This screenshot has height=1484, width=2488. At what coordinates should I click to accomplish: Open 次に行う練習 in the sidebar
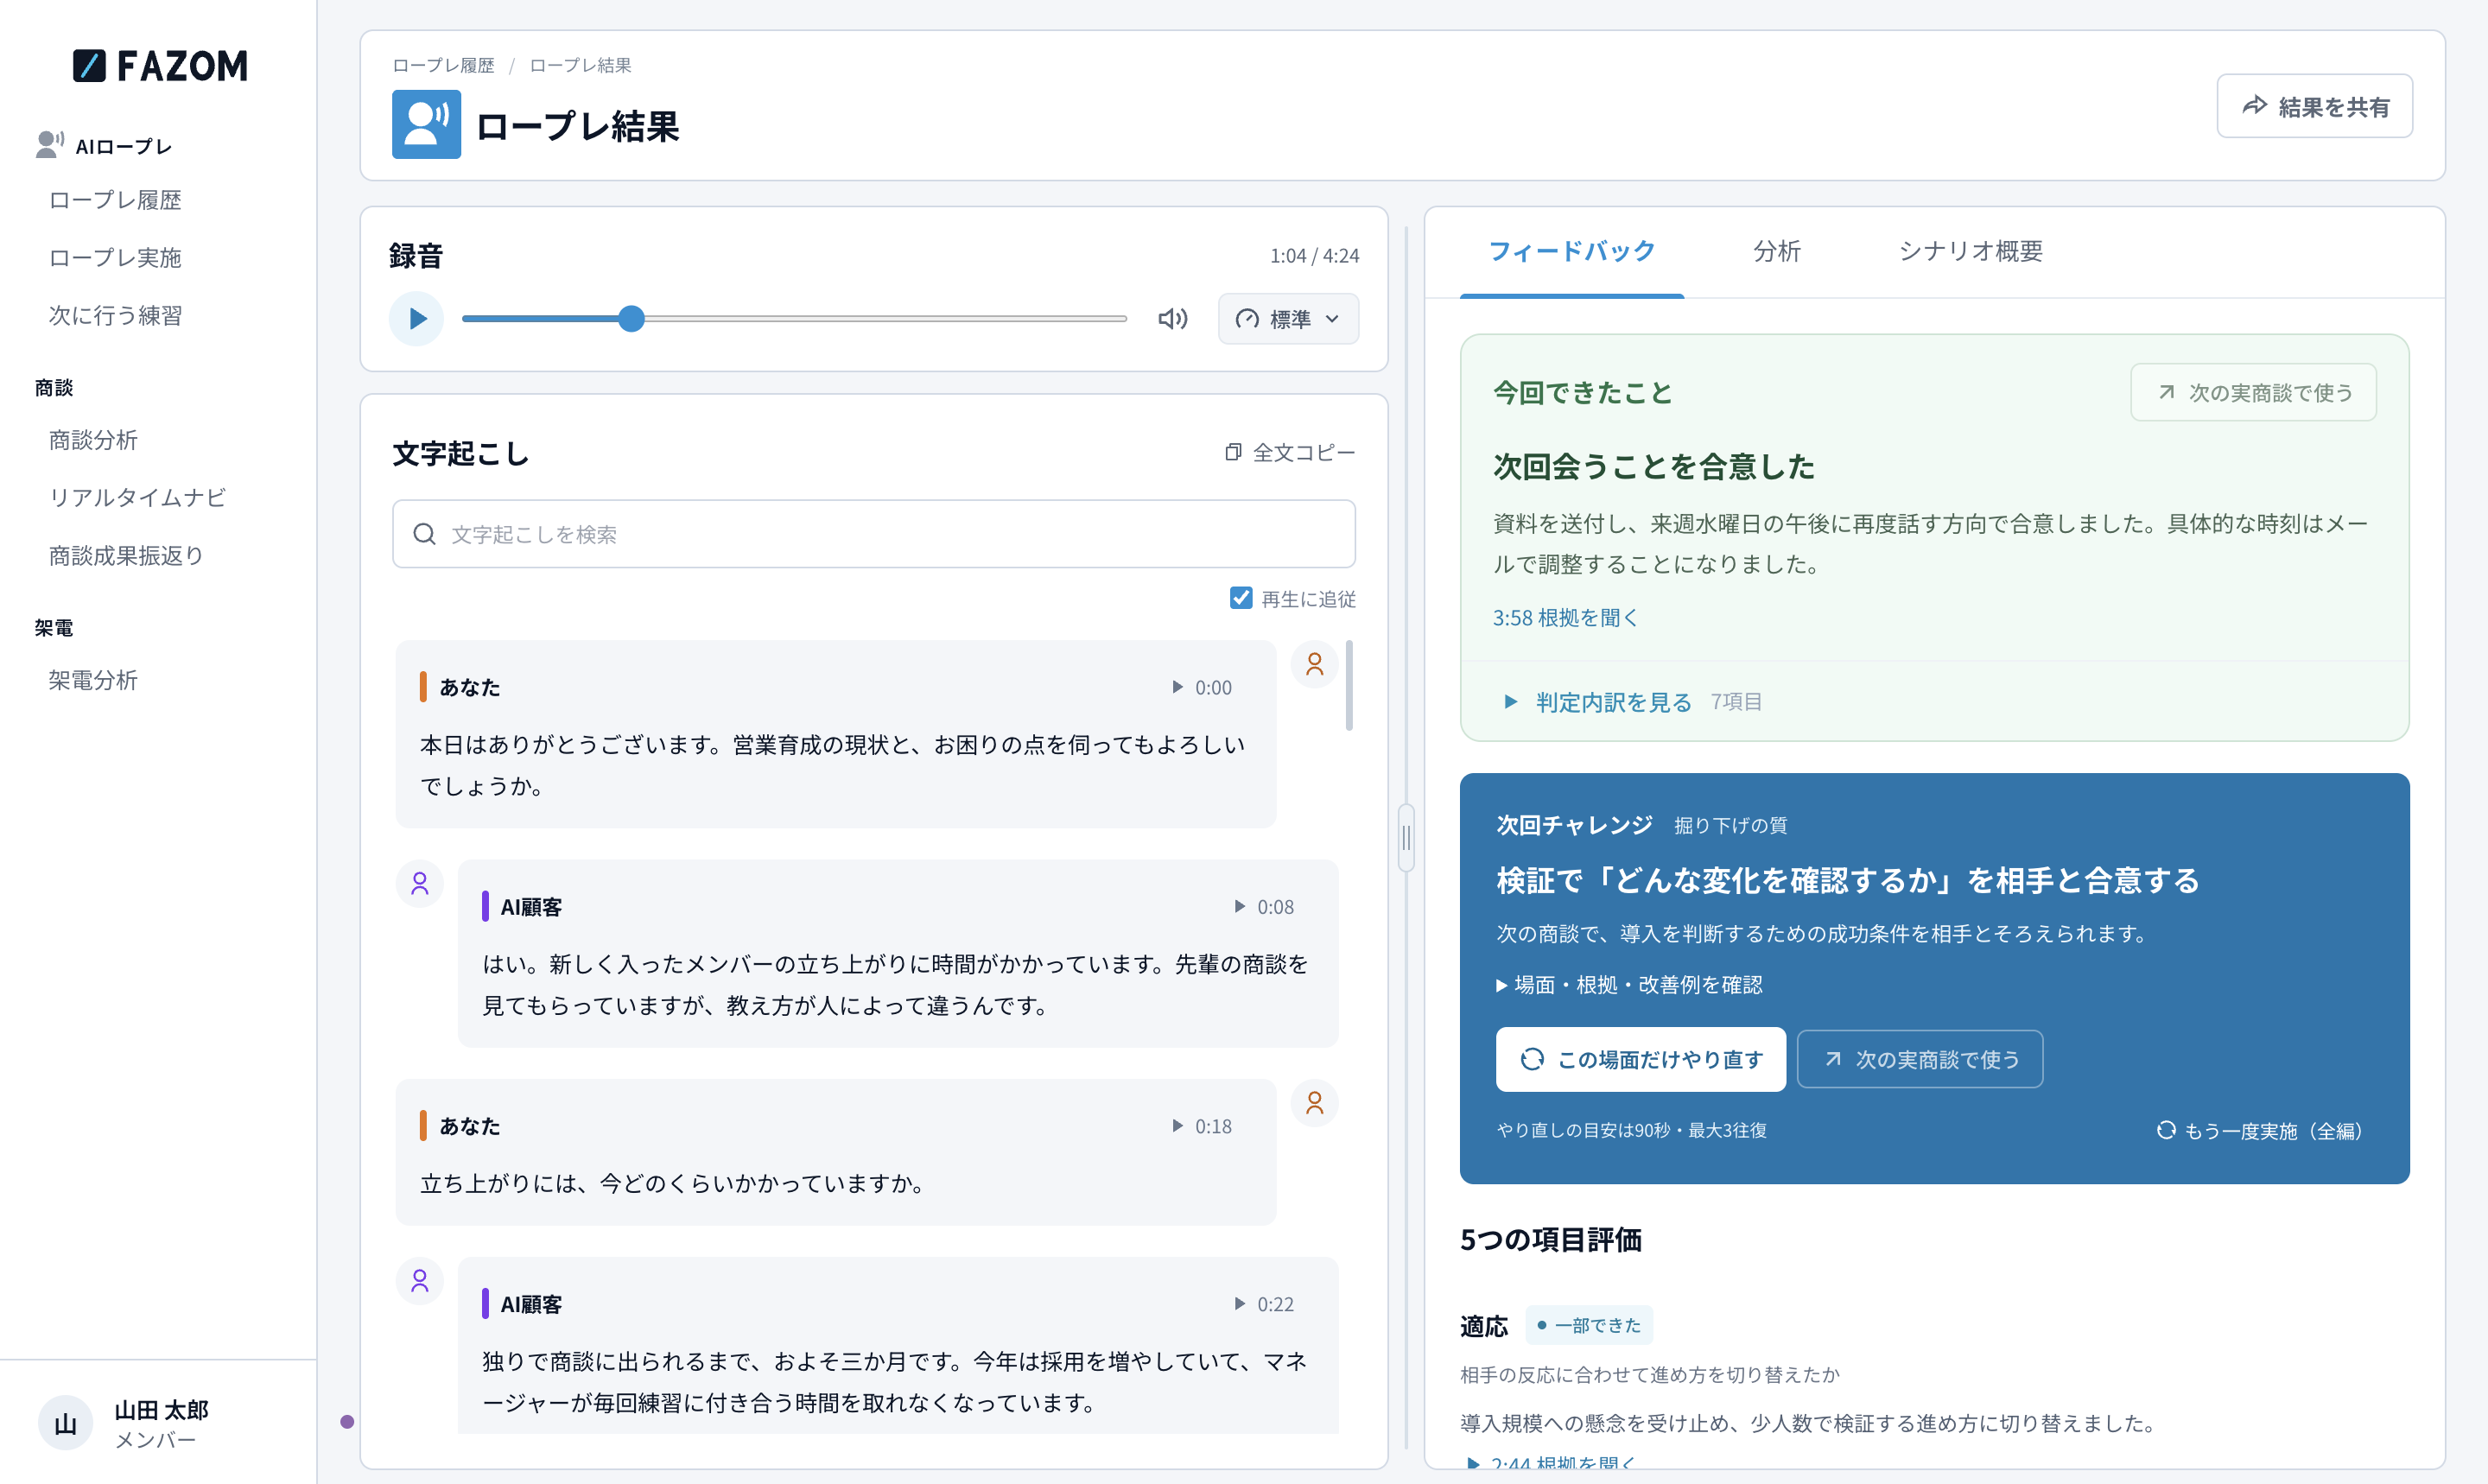(115, 316)
